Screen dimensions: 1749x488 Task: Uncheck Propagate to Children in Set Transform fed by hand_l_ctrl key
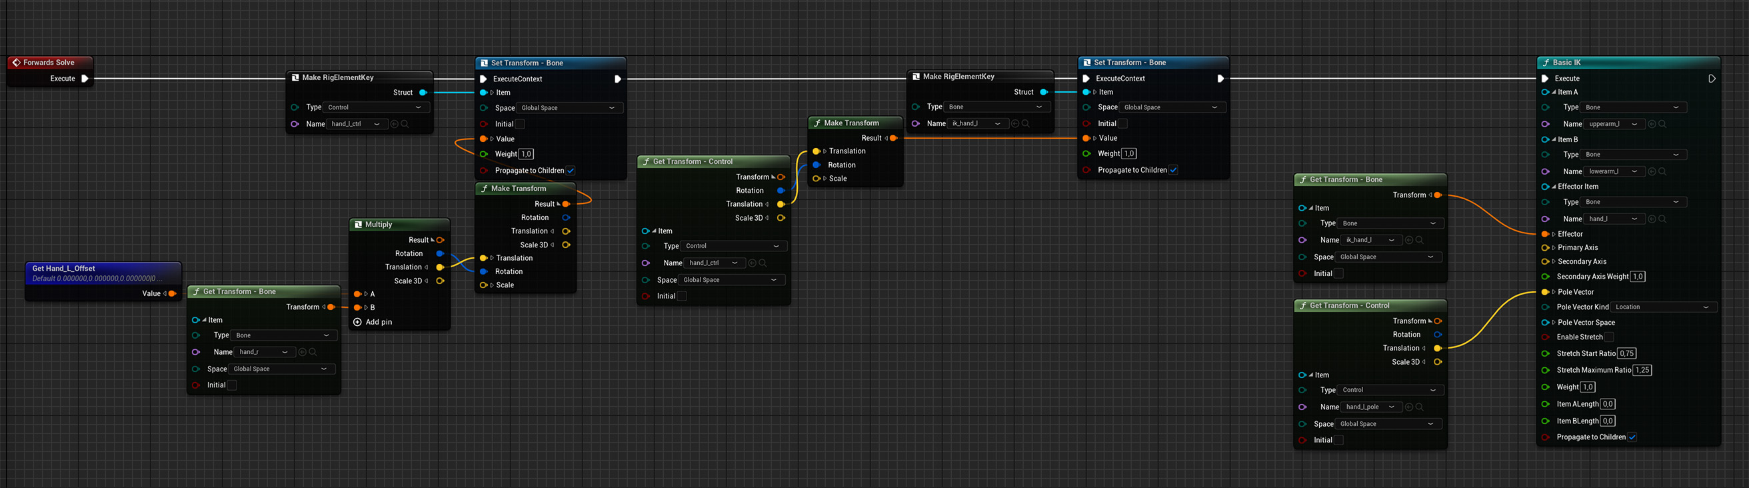point(571,171)
